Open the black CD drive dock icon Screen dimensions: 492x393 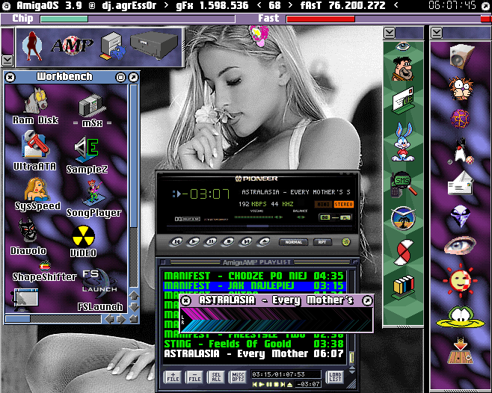tap(154, 45)
